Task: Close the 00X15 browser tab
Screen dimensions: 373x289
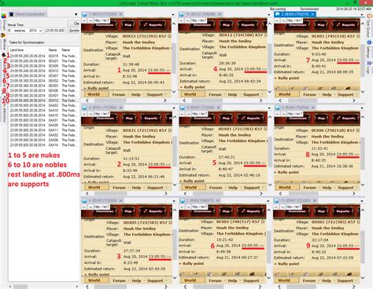Action: click(x=120, y=14)
